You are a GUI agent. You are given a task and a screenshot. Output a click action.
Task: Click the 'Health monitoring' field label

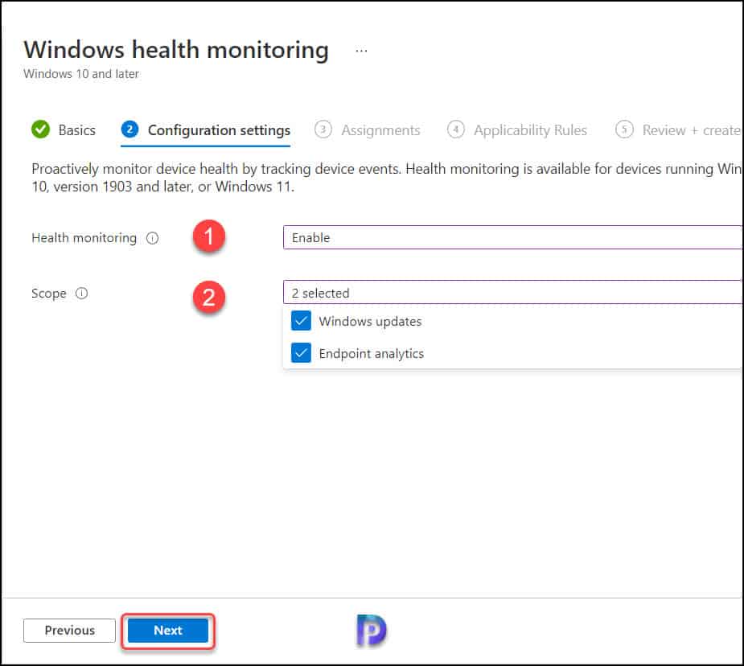pyautogui.click(x=84, y=237)
